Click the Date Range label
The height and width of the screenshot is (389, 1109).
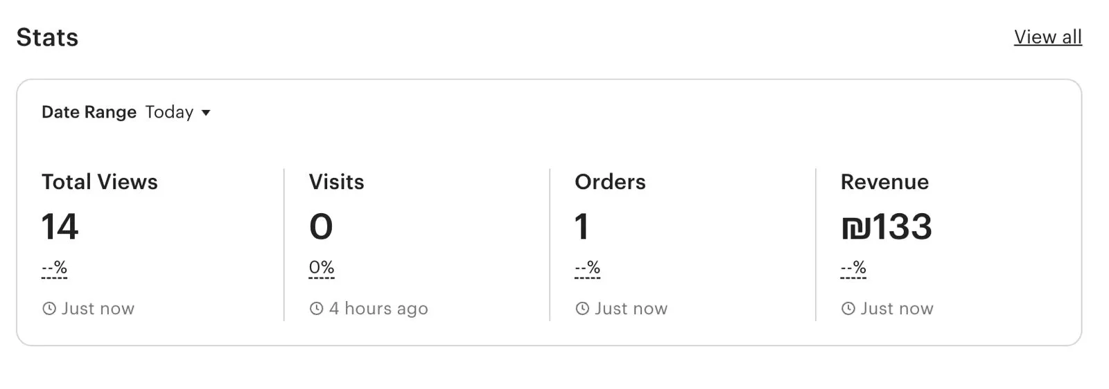coord(89,112)
